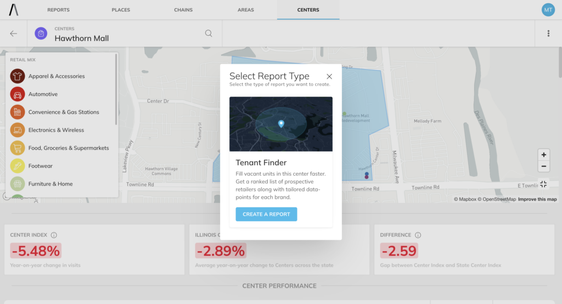
Task: Click the app logo in the top bar
Action: tap(14, 10)
